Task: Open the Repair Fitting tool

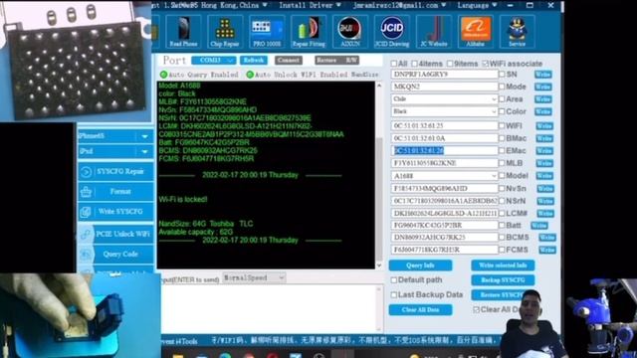Action: 309,32
